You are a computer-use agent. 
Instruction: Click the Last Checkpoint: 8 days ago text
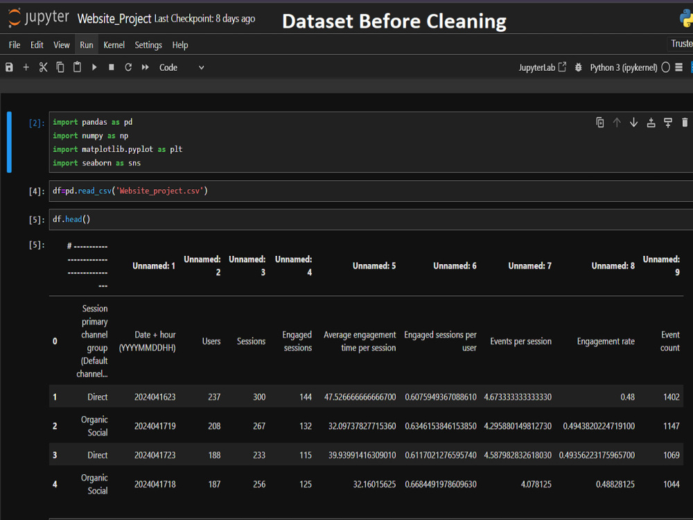click(x=204, y=19)
